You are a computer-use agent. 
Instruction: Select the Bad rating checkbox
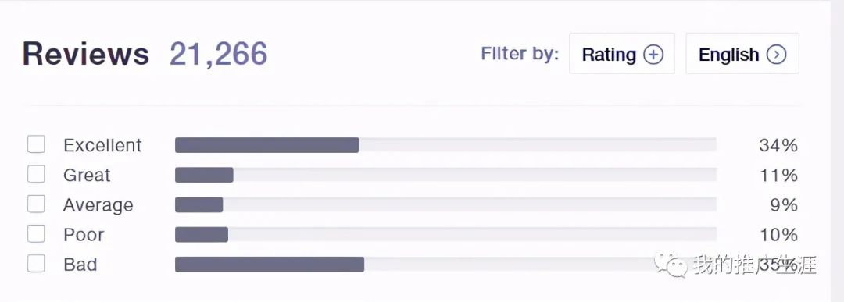(36, 264)
